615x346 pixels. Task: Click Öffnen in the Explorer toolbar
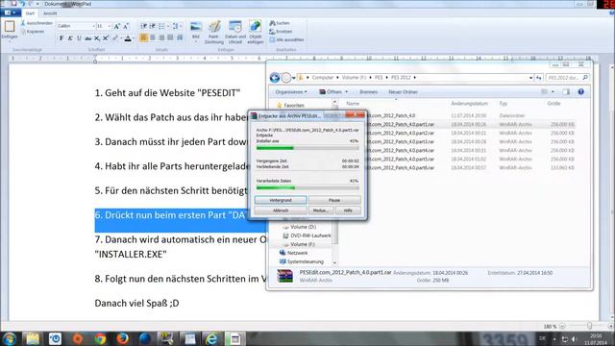333,92
